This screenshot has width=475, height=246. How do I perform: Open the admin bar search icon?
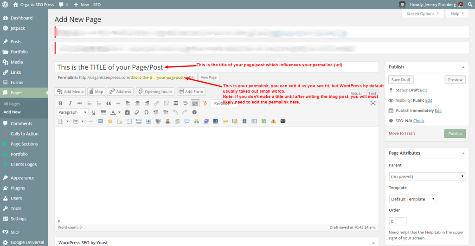pyautogui.click(x=469, y=5)
